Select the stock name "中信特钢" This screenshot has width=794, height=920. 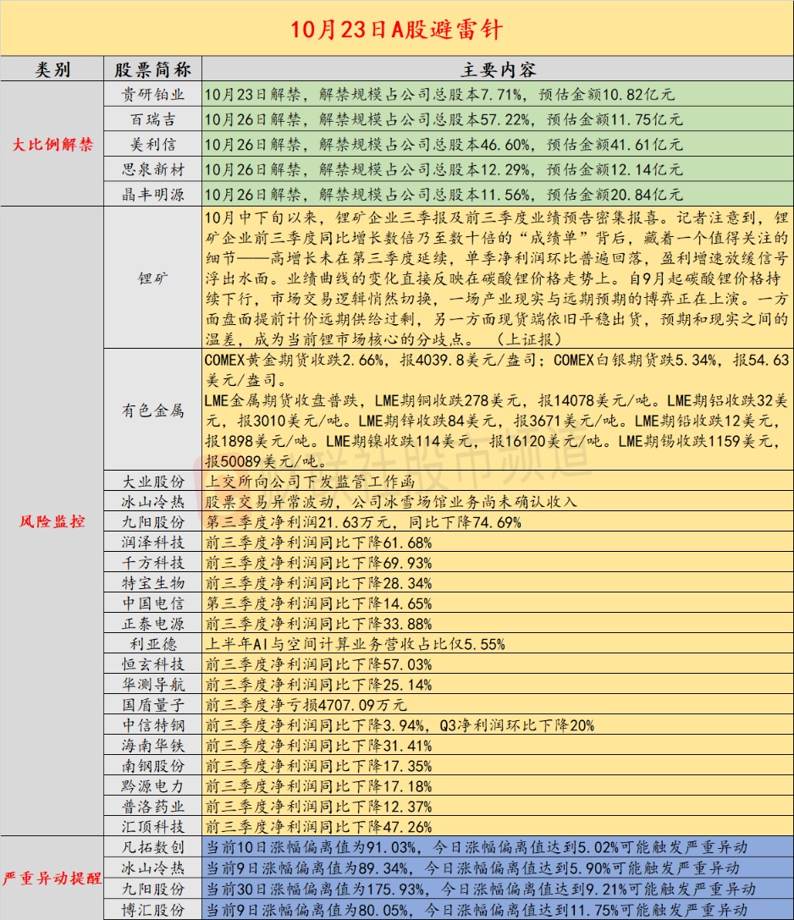(x=152, y=725)
